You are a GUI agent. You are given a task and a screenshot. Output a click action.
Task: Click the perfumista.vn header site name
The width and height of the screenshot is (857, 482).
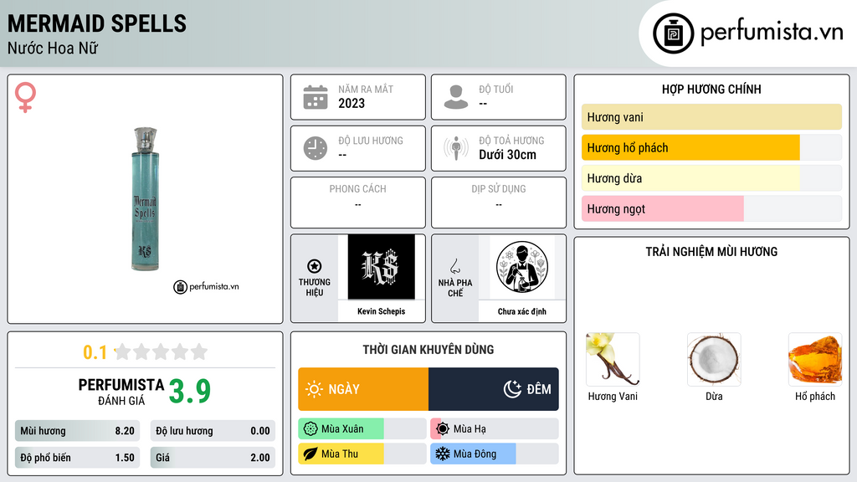point(772,33)
